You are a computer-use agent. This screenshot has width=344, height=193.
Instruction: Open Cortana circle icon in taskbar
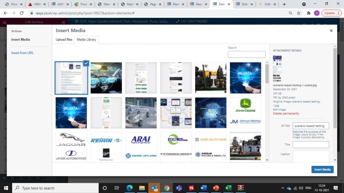tap(105, 188)
